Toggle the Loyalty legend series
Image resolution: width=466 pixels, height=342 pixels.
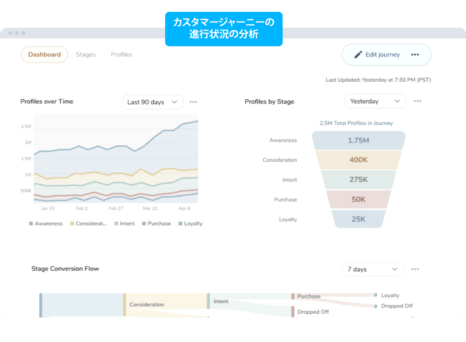coord(190,223)
